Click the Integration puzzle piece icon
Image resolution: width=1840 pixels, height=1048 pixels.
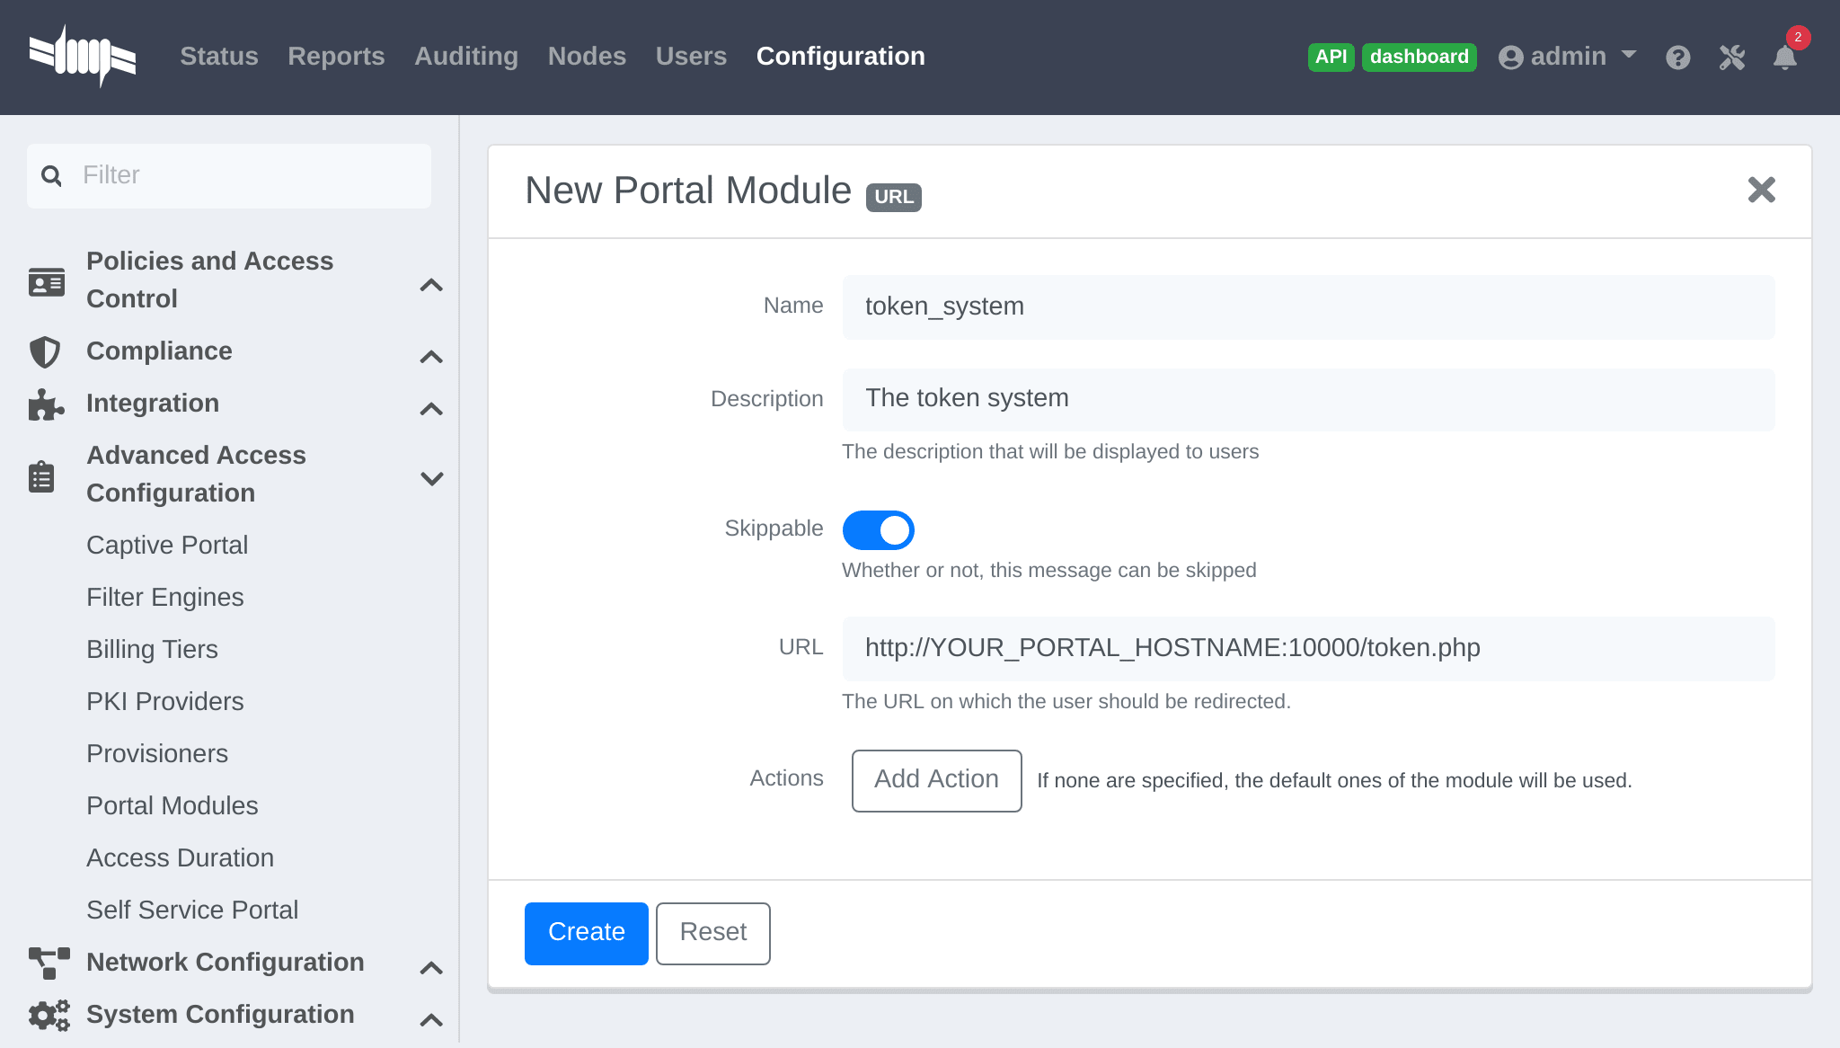tap(47, 405)
